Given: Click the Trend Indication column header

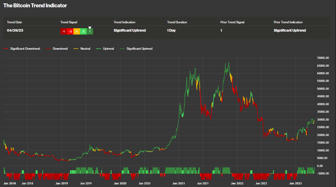Looking at the screenshot, I should (125, 22).
